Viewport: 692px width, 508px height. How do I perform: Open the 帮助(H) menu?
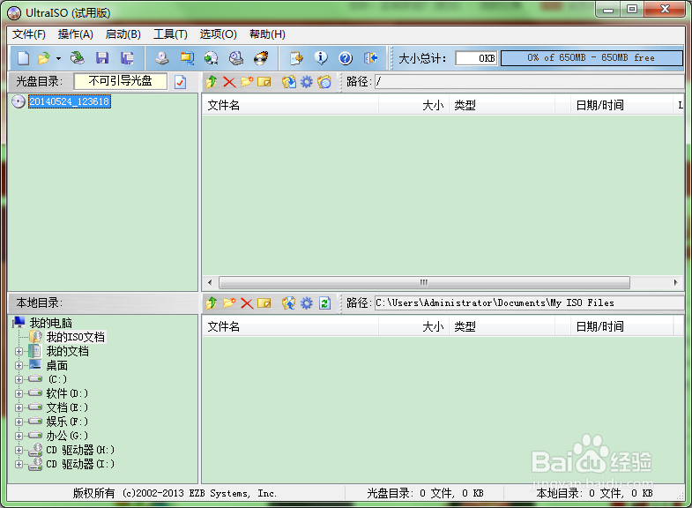point(267,34)
